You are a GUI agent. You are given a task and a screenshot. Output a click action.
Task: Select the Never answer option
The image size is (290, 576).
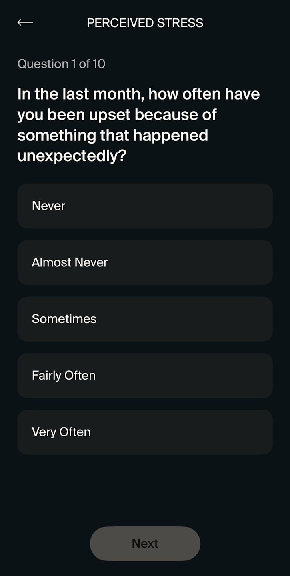[x=145, y=206]
